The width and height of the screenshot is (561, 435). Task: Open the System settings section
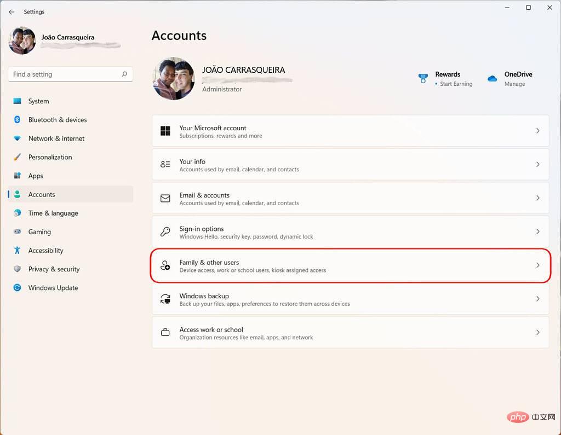[x=38, y=101]
